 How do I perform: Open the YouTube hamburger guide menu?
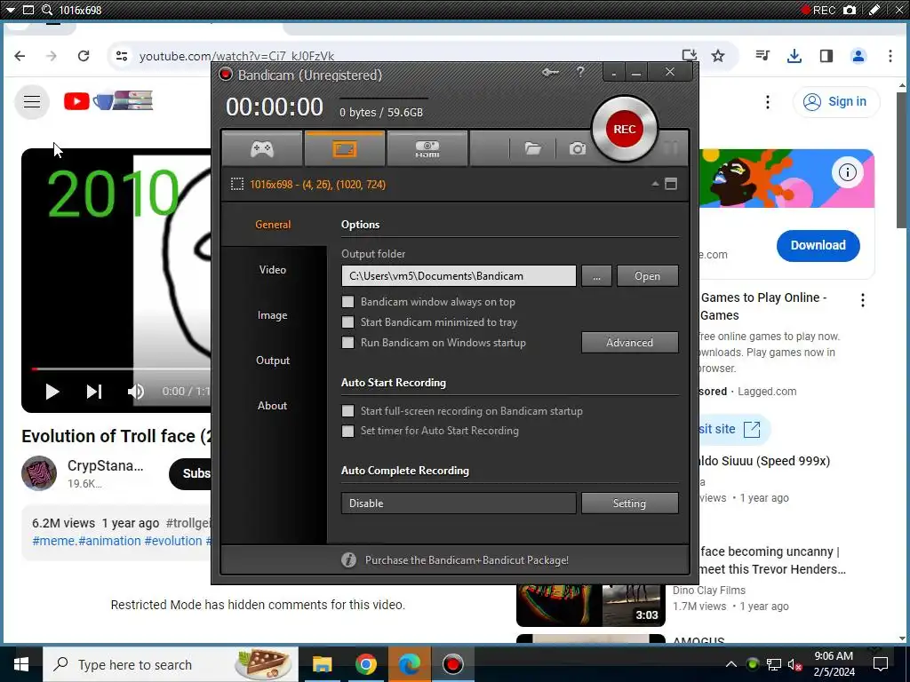[32, 101]
